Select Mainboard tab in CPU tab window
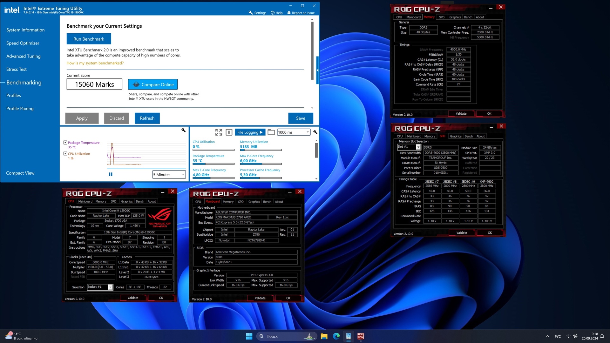 click(85, 201)
